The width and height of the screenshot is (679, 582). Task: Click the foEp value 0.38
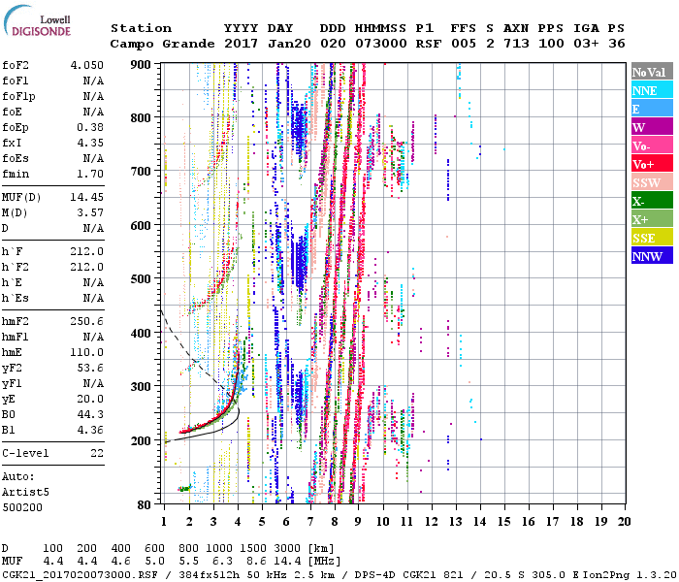click(x=90, y=127)
